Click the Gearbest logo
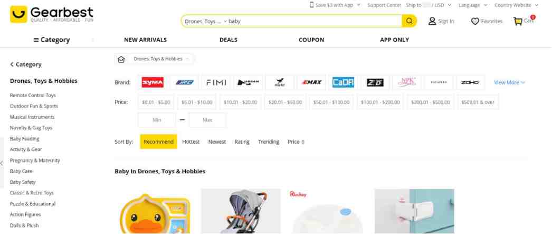 point(52,14)
